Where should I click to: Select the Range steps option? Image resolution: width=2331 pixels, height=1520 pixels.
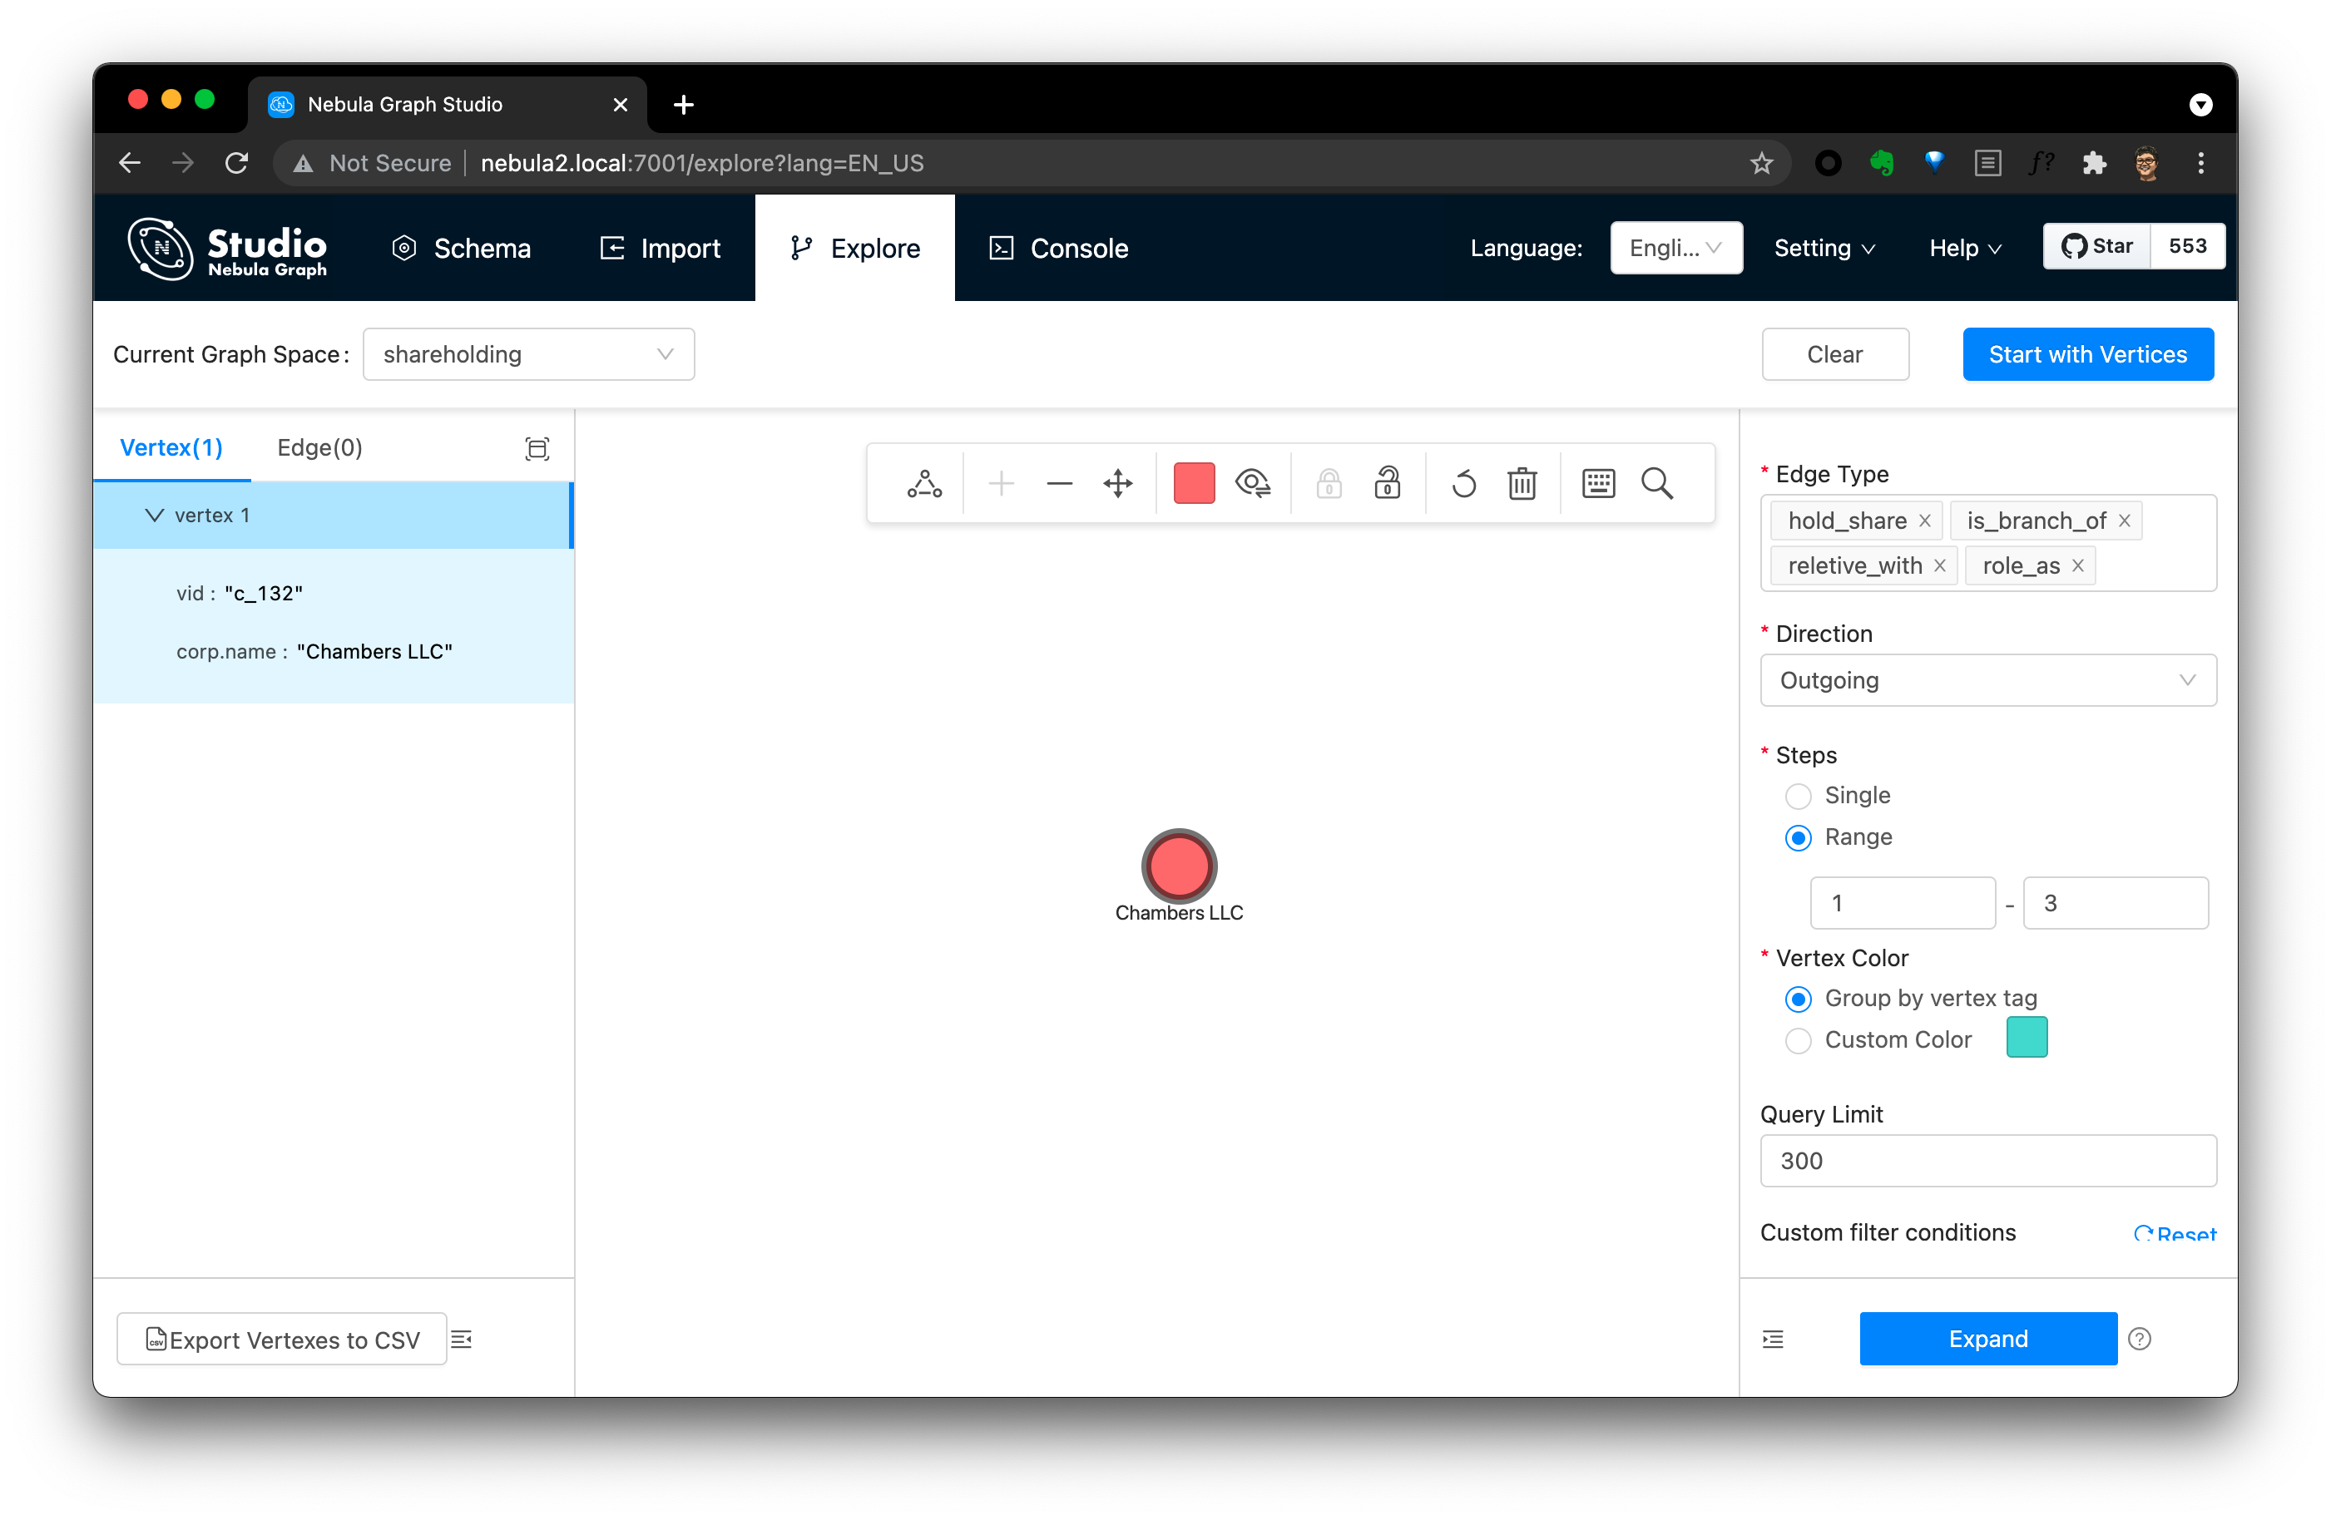coord(1798,836)
